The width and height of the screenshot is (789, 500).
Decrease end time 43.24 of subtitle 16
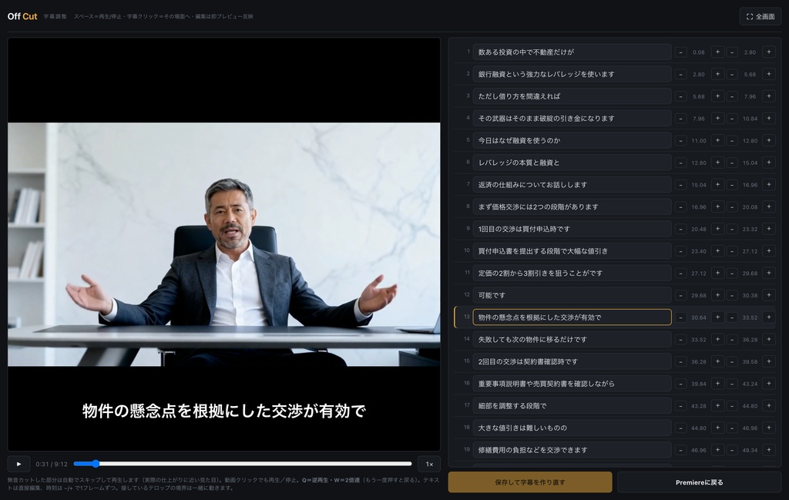(x=732, y=384)
